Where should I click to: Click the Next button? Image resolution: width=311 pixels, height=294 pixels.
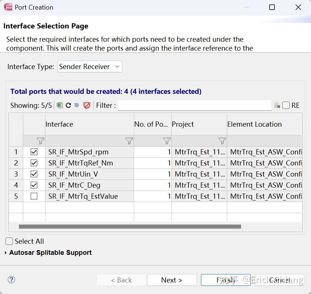pyautogui.click(x=172, y=280)
